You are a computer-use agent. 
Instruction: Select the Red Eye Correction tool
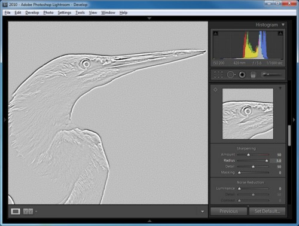coord(242,75)
